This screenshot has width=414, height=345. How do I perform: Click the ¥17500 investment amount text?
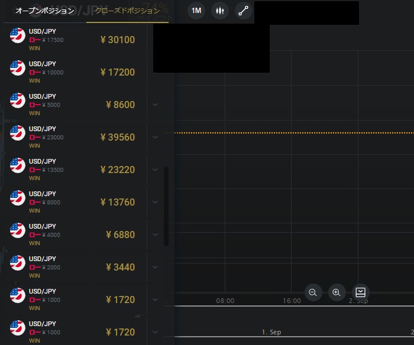tap(53, 40)
